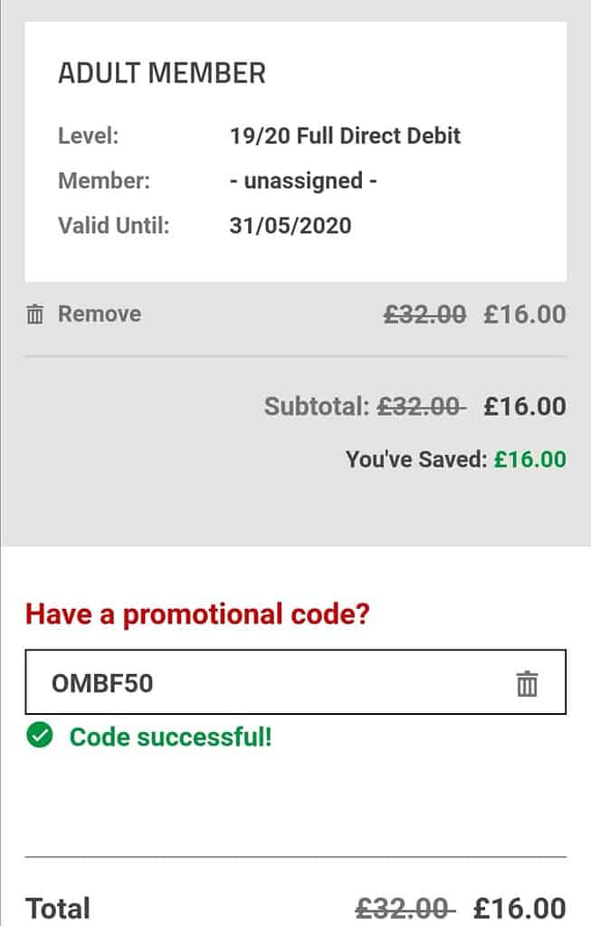Viewport: 591px width, 926px height.
Task: Select the ADULT MEMBER heading
Action: click(162, 73)
